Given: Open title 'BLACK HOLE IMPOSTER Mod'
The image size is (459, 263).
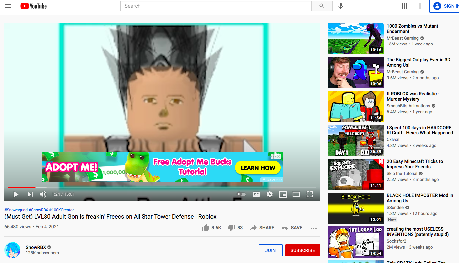Looking at the screenshot, I should pos(420,198).
